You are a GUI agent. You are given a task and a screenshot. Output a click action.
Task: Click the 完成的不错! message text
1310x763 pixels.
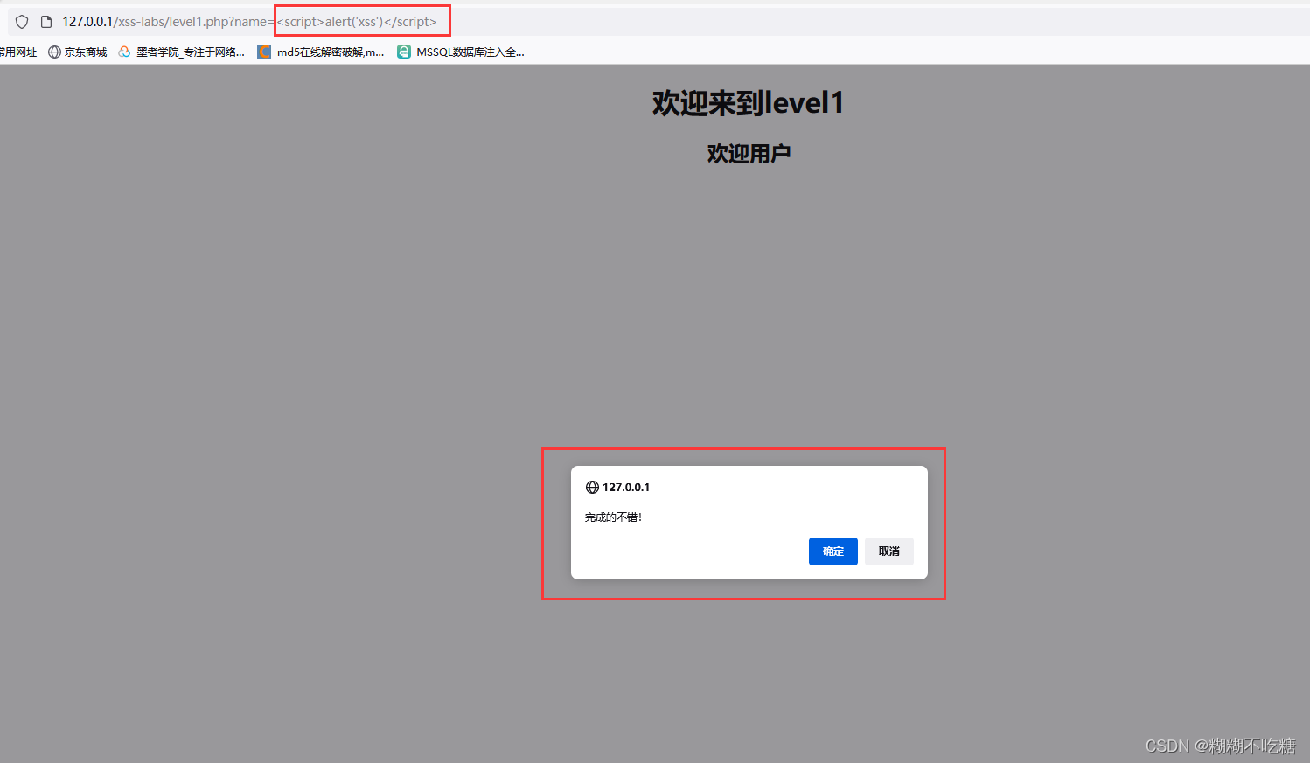(x=613, y=517)
